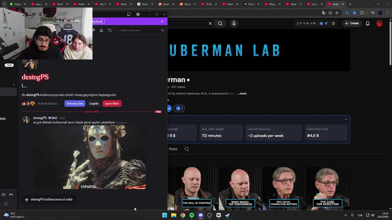Open weather widget showing 12°C
This screenshot has height=220, width=392.
[x=14, y=215]
